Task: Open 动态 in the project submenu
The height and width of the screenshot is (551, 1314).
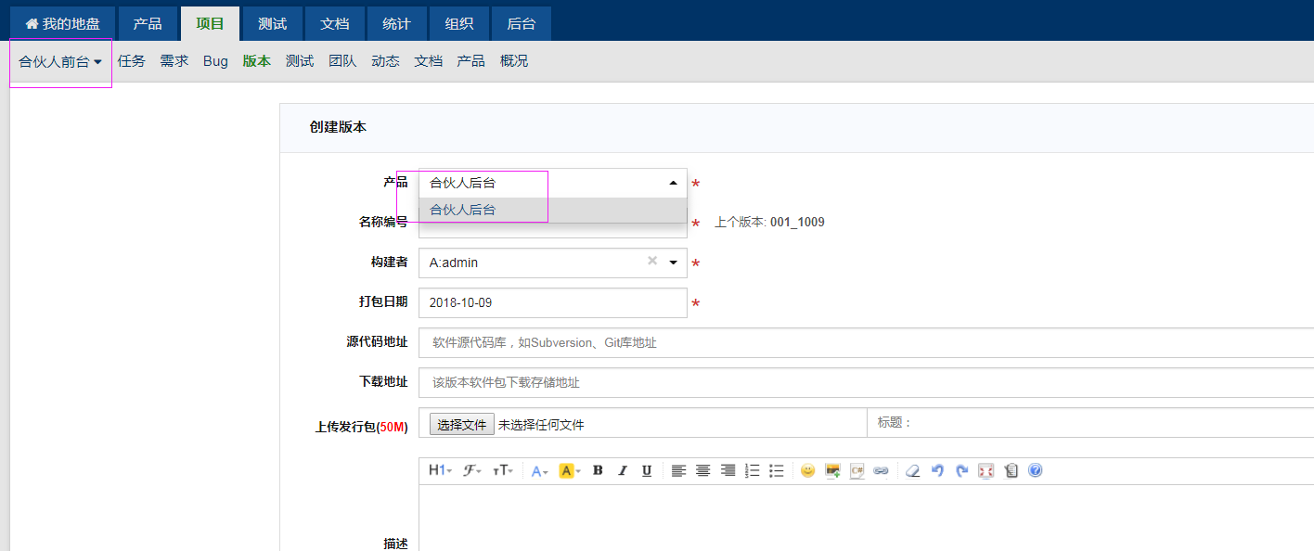Action: [x=385, y=61]
